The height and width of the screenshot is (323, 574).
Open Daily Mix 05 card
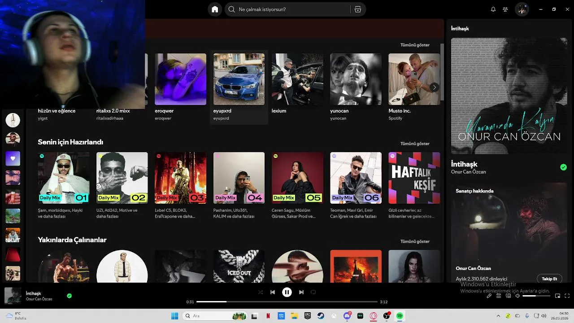click(297, 186)
